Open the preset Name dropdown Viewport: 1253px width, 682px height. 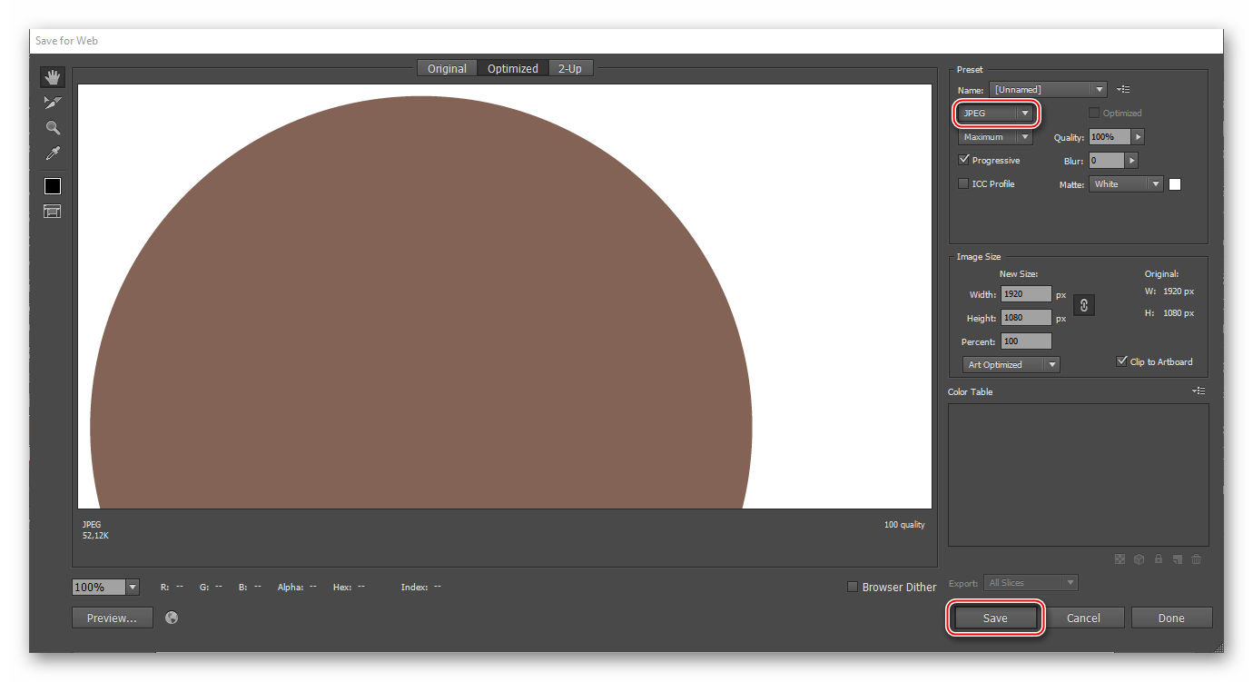tap(1048, 89)
